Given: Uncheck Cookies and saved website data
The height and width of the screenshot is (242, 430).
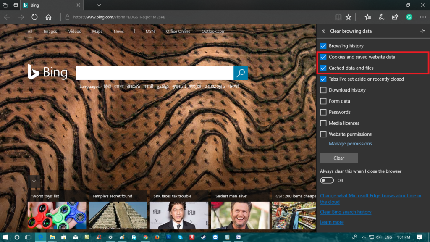Looking at the screenshot, I should point(323,57).
